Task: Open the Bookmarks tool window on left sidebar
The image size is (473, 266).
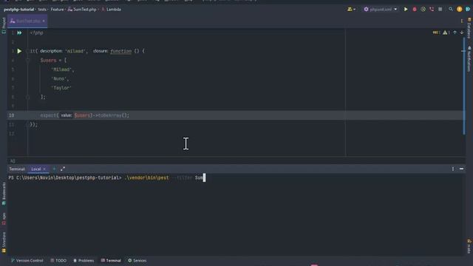Action: tap(4, 194)
